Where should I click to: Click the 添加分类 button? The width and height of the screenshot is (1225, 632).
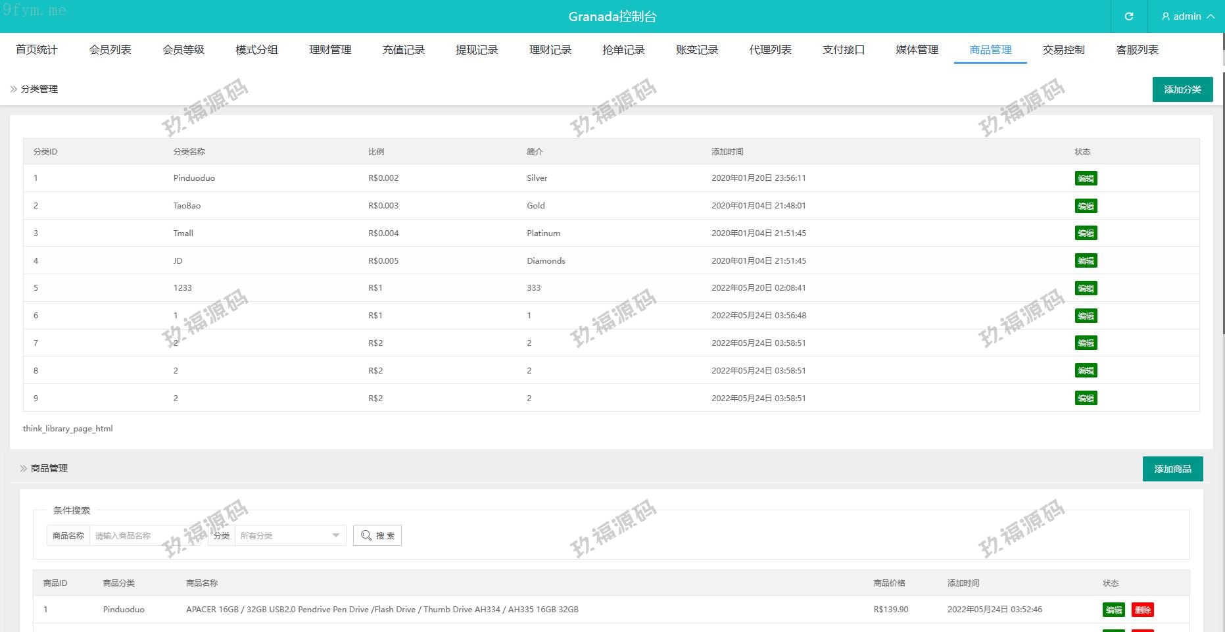point(1182,89)
